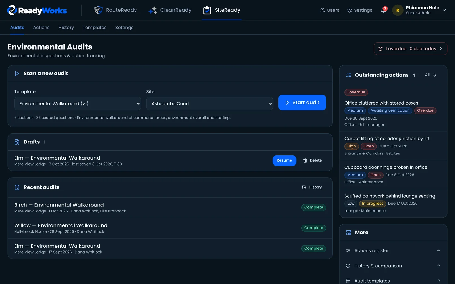Click the SiteReady clipboard icon

(207, 10)
